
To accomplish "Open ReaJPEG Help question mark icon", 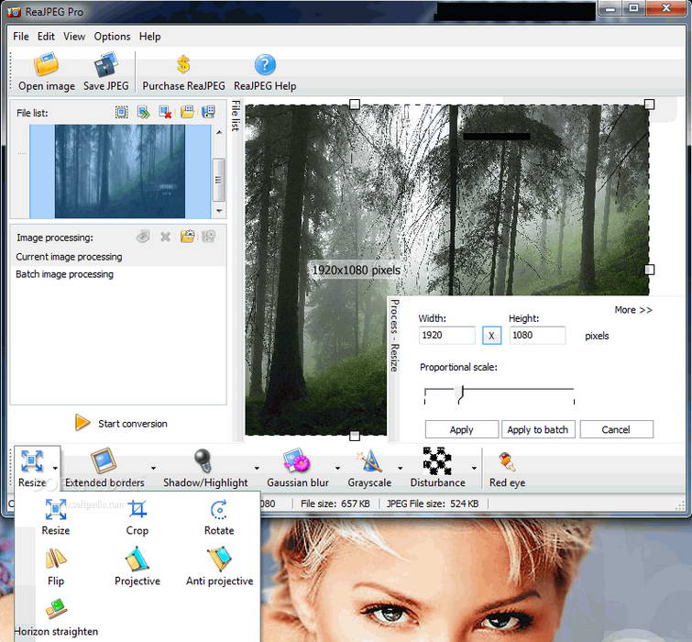I will pyautogui.click(x=265, y=65).
